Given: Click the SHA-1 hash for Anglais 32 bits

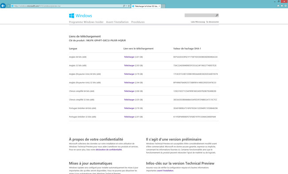Looking at the screenshot, I should [x=195, y=66].
